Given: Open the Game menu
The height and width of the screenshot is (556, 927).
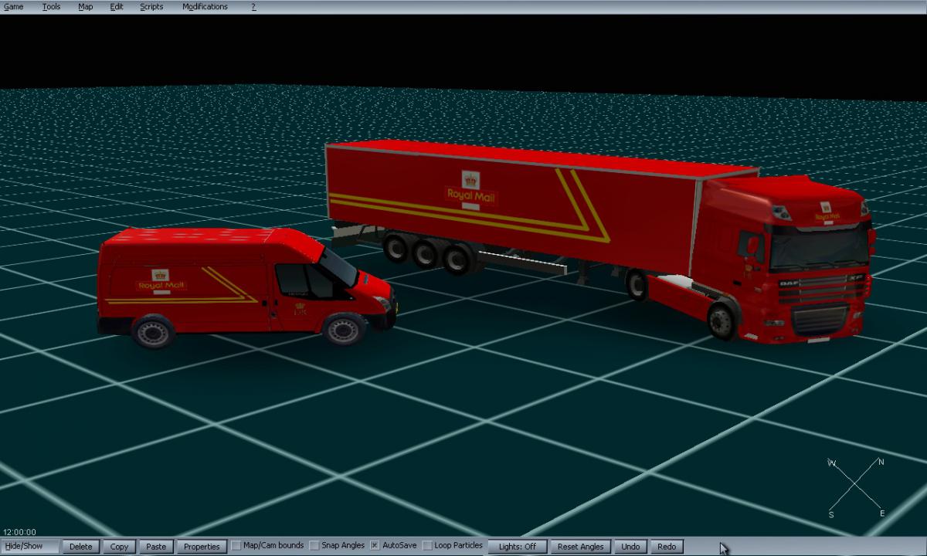Looking at the screenshot, I should pos(13,7).
